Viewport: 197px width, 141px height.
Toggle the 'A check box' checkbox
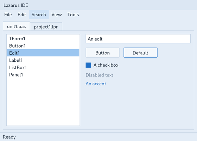point(88,65)
